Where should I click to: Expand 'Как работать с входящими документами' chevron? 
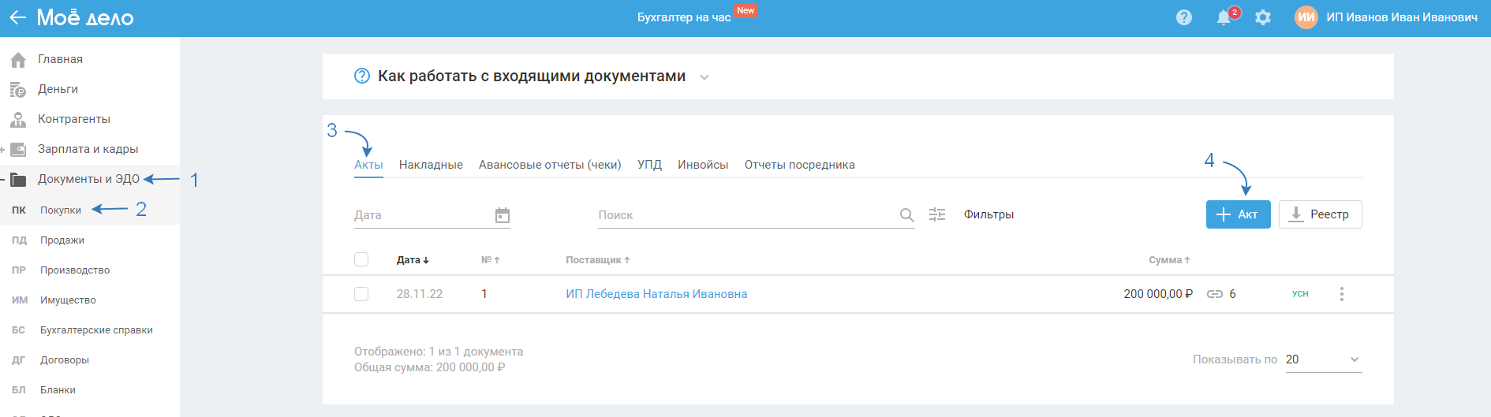[704, 77]
